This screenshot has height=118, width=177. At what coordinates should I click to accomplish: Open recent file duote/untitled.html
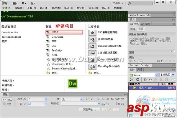[x=11, y=37]
